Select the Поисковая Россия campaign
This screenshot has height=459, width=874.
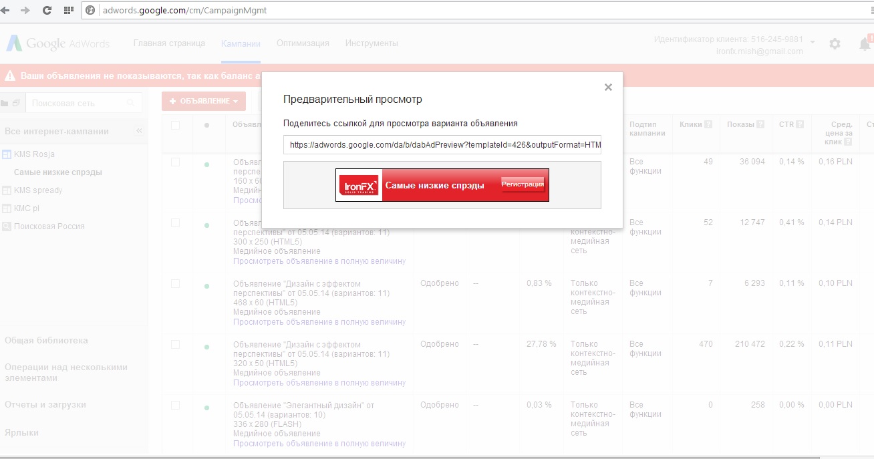[49, 226]
